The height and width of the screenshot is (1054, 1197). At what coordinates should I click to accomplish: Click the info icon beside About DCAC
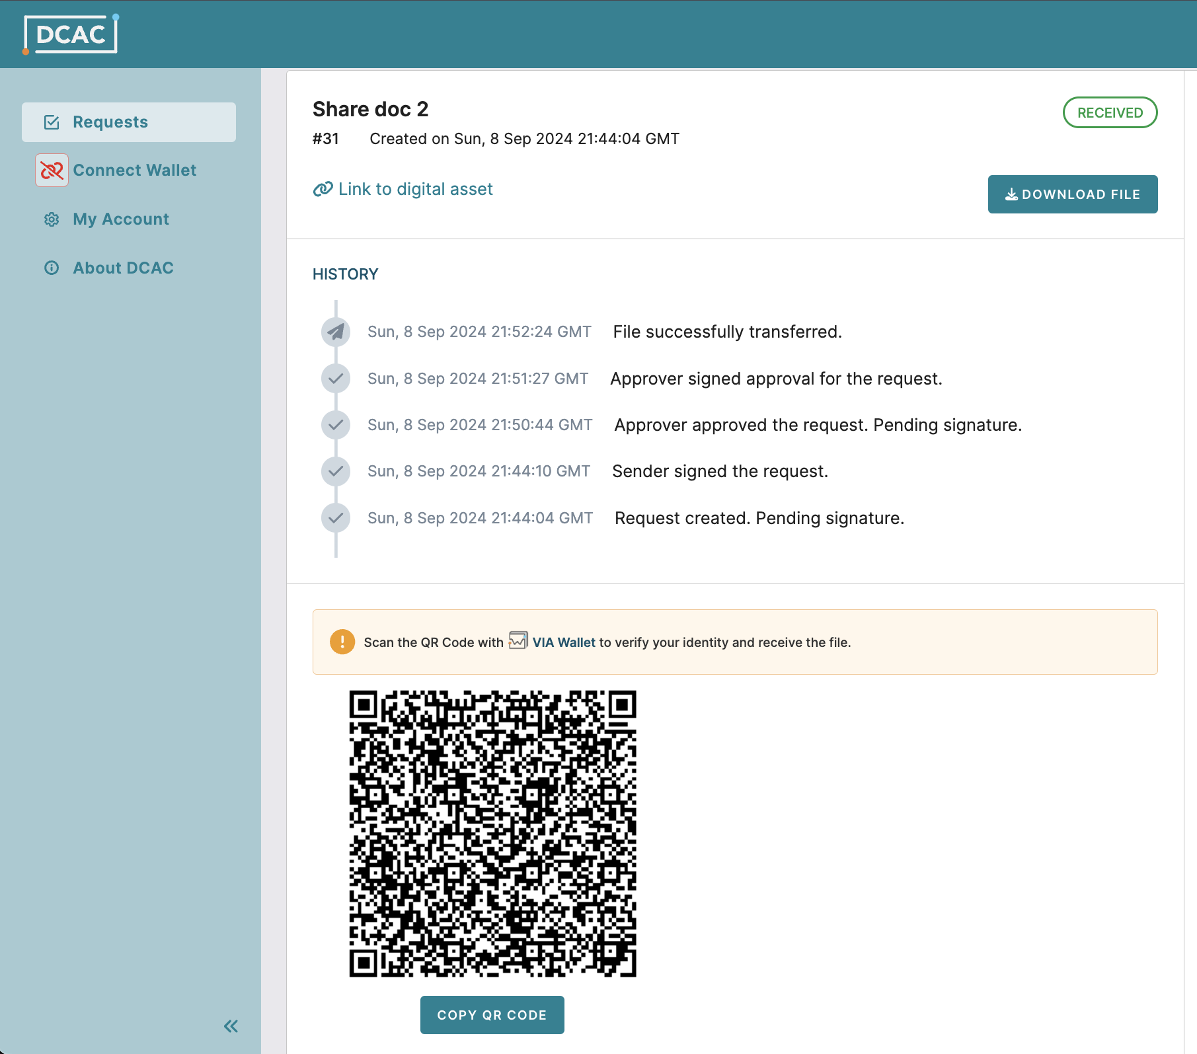pos(52,268)
